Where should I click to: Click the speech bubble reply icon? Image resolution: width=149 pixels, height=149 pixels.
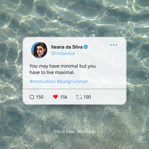click(32, 97)
